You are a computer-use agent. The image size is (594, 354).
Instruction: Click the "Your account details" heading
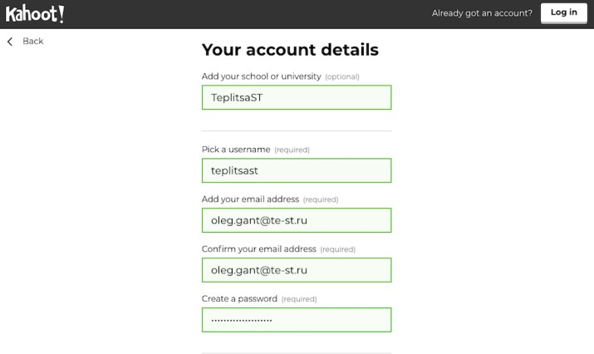(290, 50)
